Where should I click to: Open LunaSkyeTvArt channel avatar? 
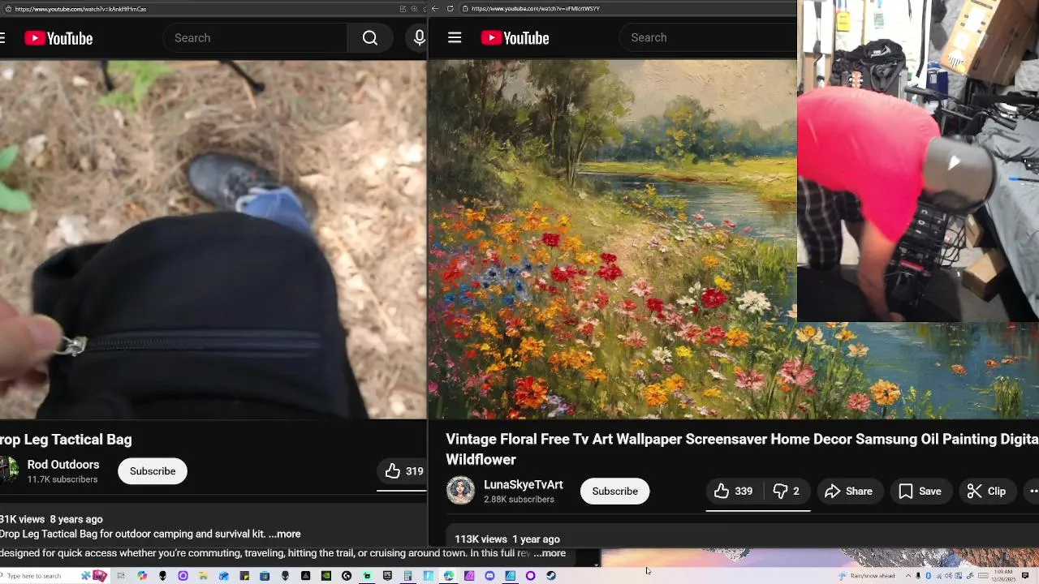coord(460,491)
